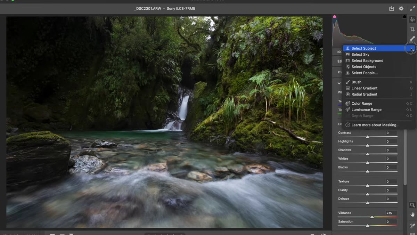Click the edit panel vertical scrollbar
The height and width of the screenshot is (235, 417).
[405, 156]
